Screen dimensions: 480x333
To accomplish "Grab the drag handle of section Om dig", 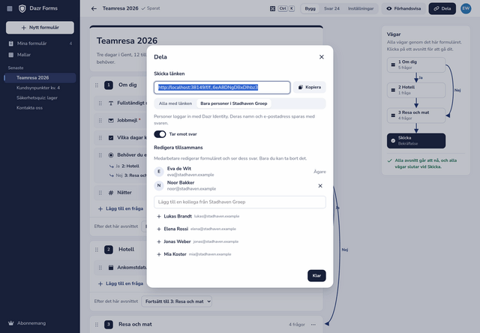I will coord(97,85).
